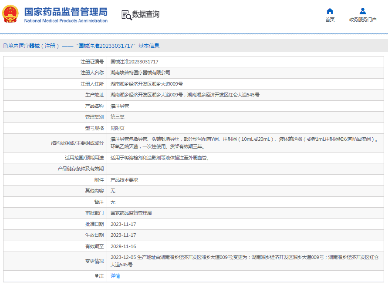Select expiry date 2028-11-16
388x285 pixels.
coord(123,246)
